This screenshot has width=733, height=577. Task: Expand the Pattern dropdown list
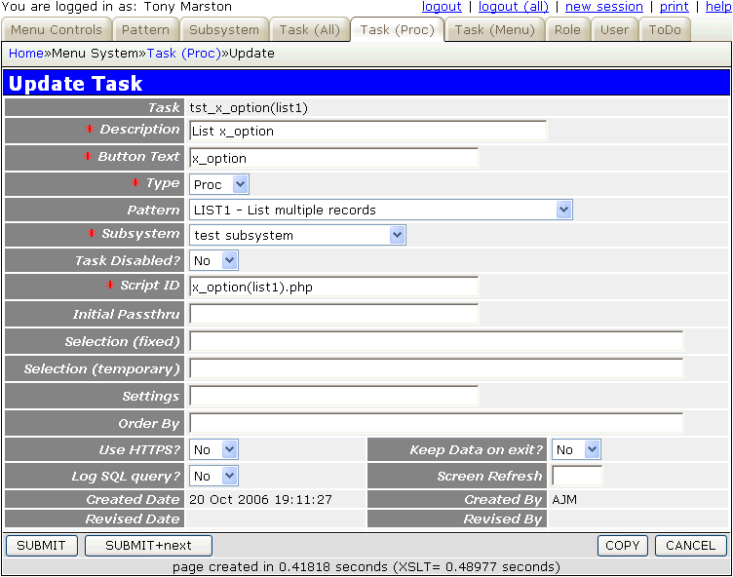point(380,210)
